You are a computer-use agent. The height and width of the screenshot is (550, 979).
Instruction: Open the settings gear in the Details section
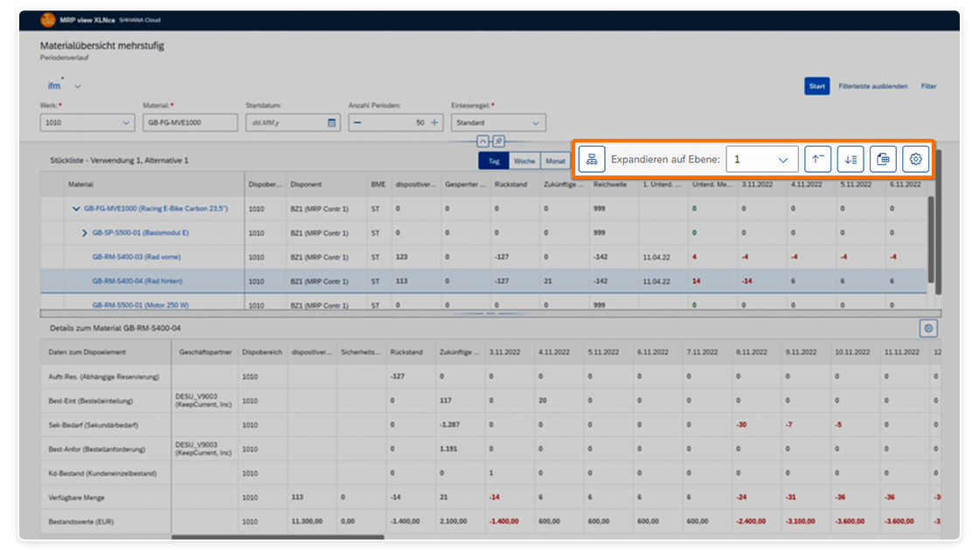tap(928, 327)
